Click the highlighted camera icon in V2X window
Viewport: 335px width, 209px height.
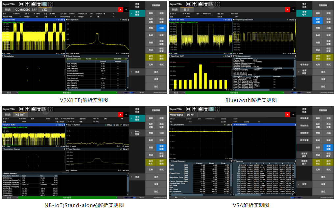(x=45, y=4)
